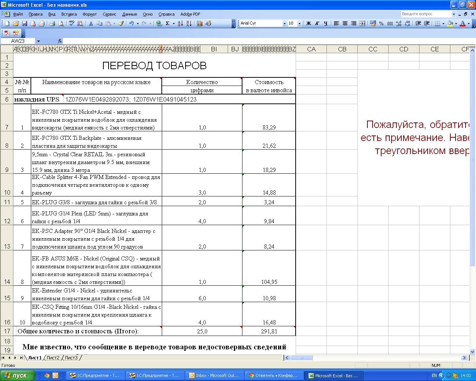
Task: Expand the AutoSum functions dropdown arrow
Action: point(174,23)
